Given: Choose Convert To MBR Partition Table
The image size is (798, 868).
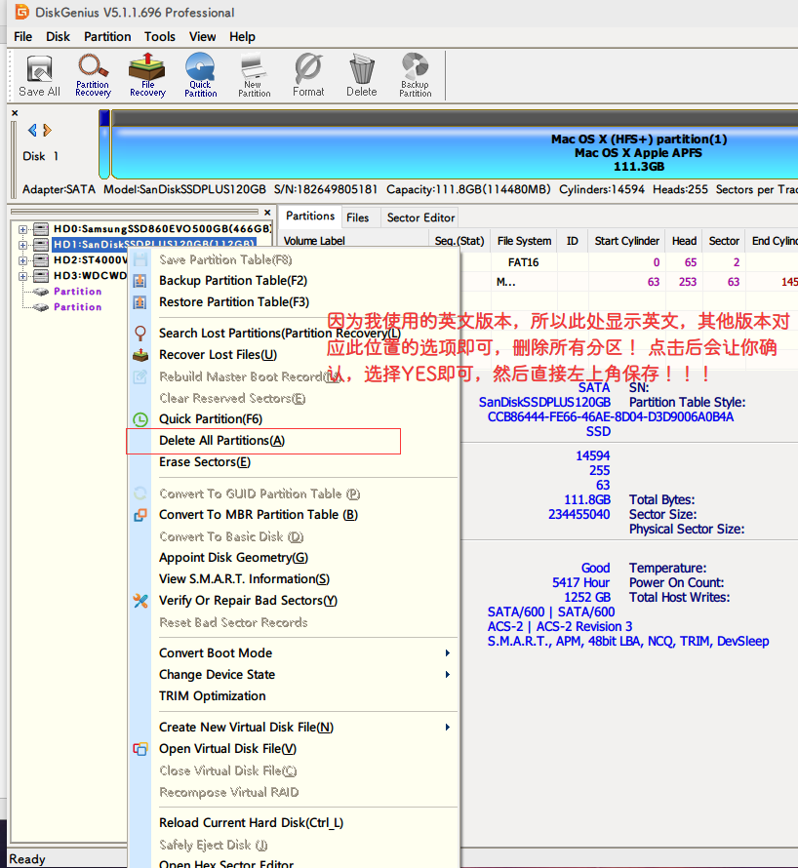Looking at the screenshot, I should pos(259,515).
